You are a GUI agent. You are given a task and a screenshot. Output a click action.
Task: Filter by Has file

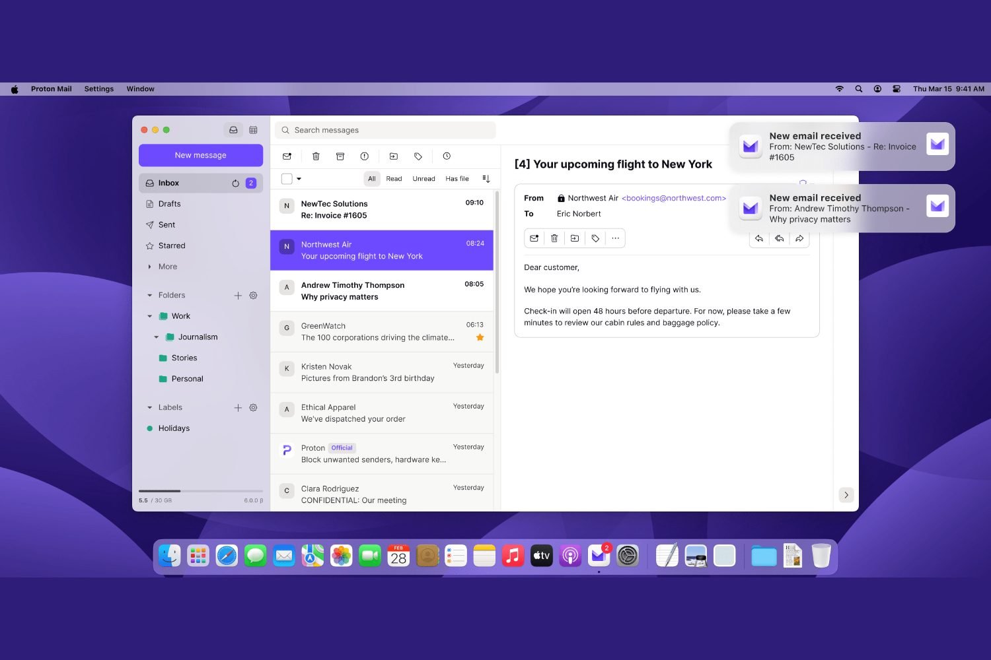(457, 179)
